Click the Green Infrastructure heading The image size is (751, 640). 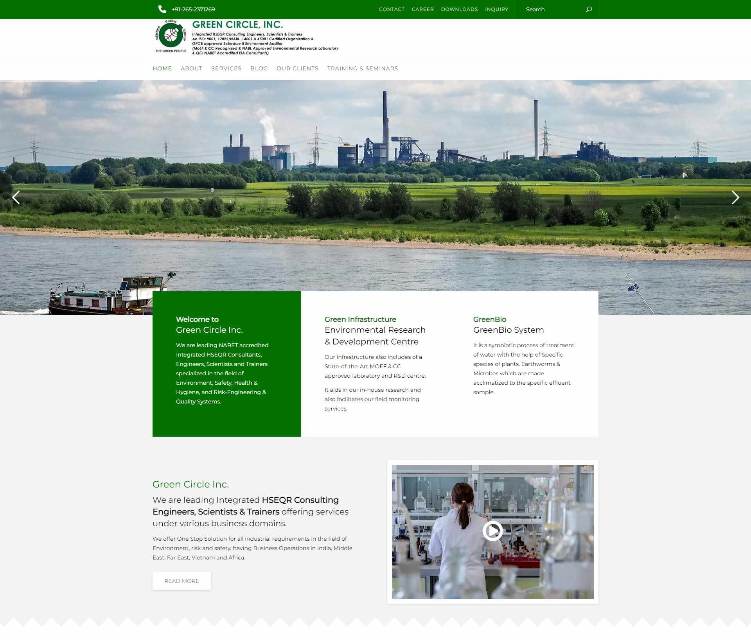click(360, 319)
